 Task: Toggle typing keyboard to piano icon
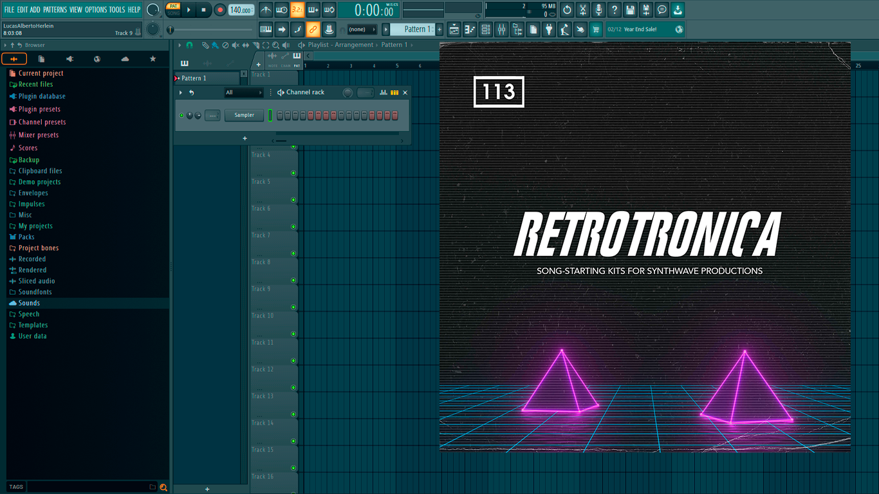(266, 29)
